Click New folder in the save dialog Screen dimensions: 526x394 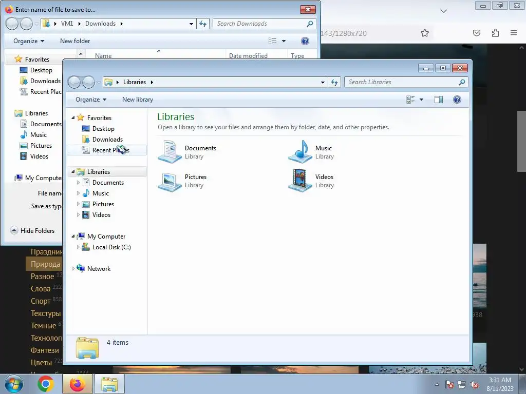[75, 41]
